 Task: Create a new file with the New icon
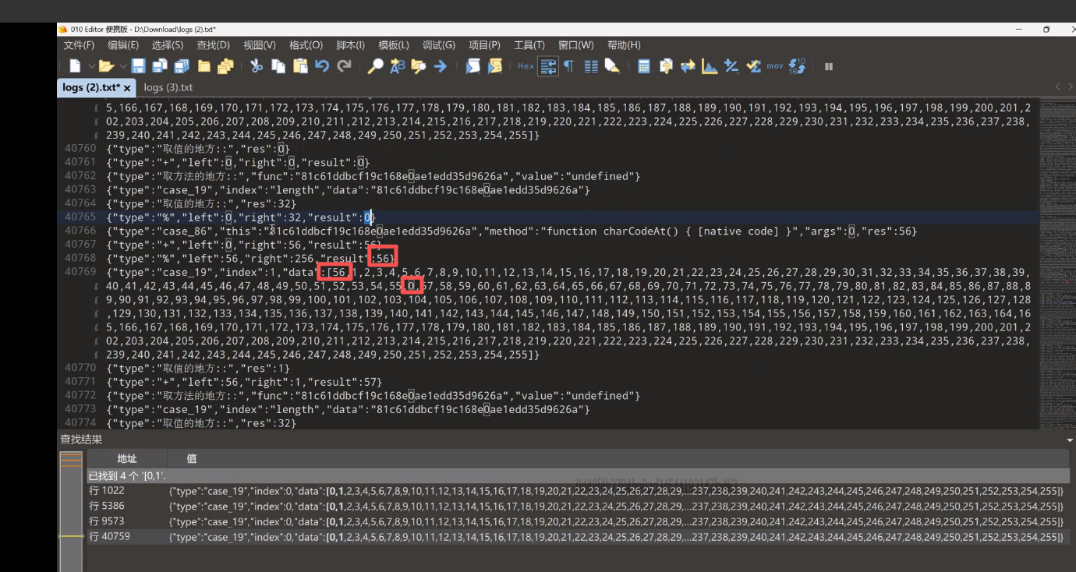click(75, 66)
